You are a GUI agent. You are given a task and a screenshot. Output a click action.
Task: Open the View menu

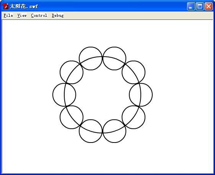tap(22, 15)
